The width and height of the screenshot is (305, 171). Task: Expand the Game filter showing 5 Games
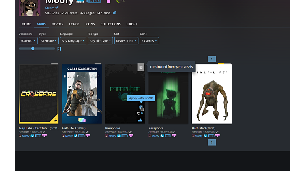(149, 41)
